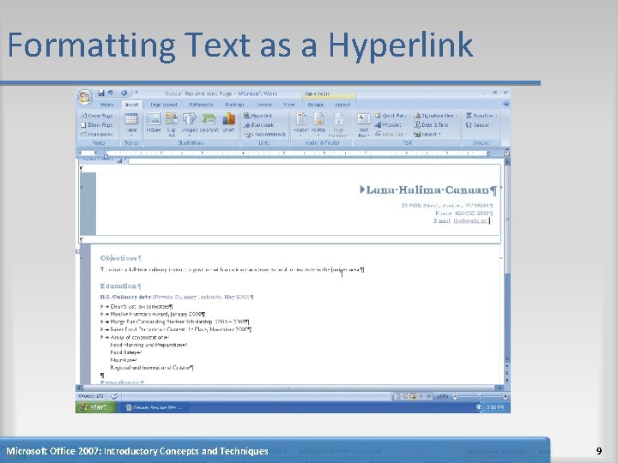Open the Footer dropdown
The height and width of the screenshot is (463, 618).
click(x=318, y=124)
